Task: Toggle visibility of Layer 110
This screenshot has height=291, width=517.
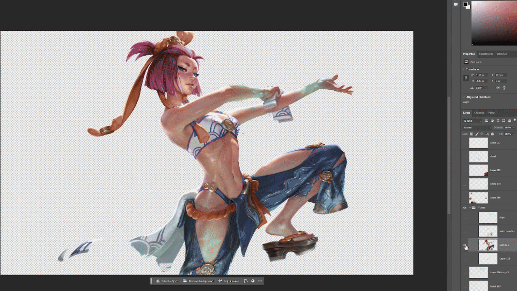Action: 465,184
